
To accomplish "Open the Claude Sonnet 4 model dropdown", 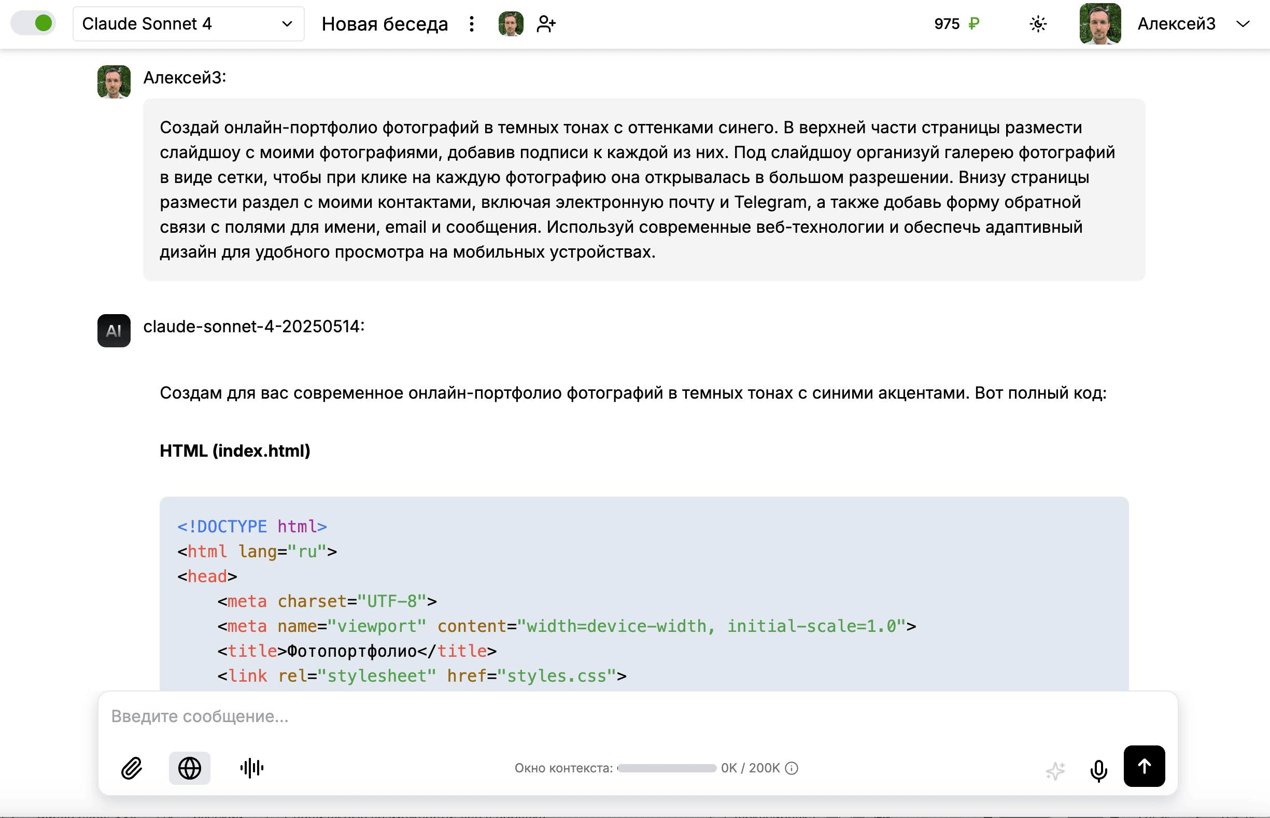I will (188, 23).
